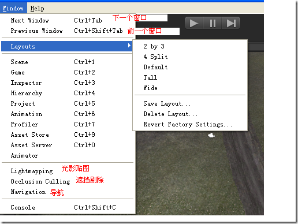Viewport: 298px width, 224px height.
Task: Click Save Layout... option
Action: [190, 103]
